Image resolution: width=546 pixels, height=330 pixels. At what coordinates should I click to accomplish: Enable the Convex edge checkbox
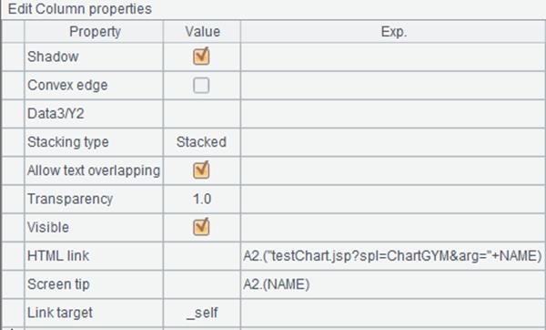[x=201, y=85]
